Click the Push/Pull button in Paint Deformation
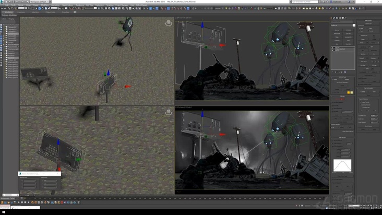 point(363,92)
